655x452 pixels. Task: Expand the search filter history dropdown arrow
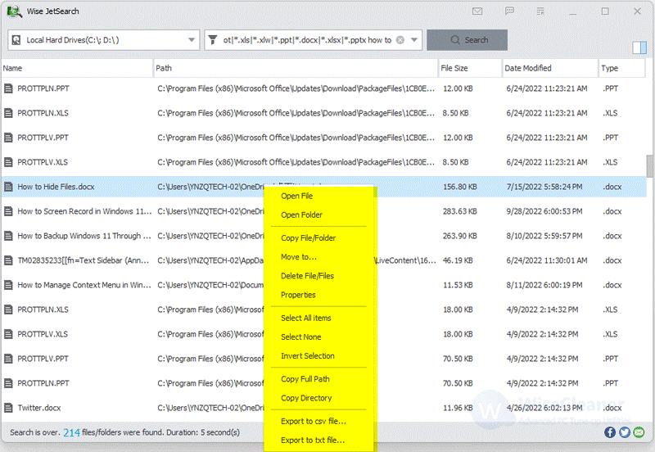[414, 40]
